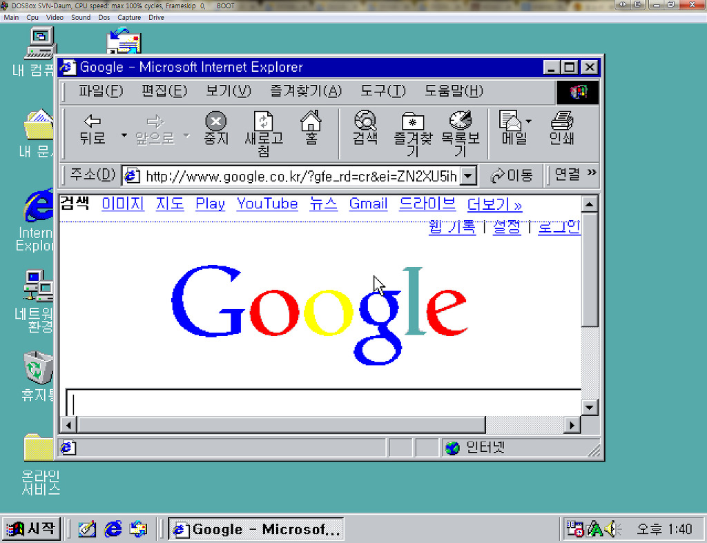Click the vertical scrollbar up arrow
This screenshot has width=707, height=543.
(590, 204)
